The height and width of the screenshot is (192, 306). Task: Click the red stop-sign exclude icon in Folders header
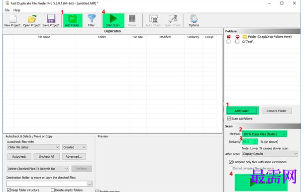click(x=237, y=37)
